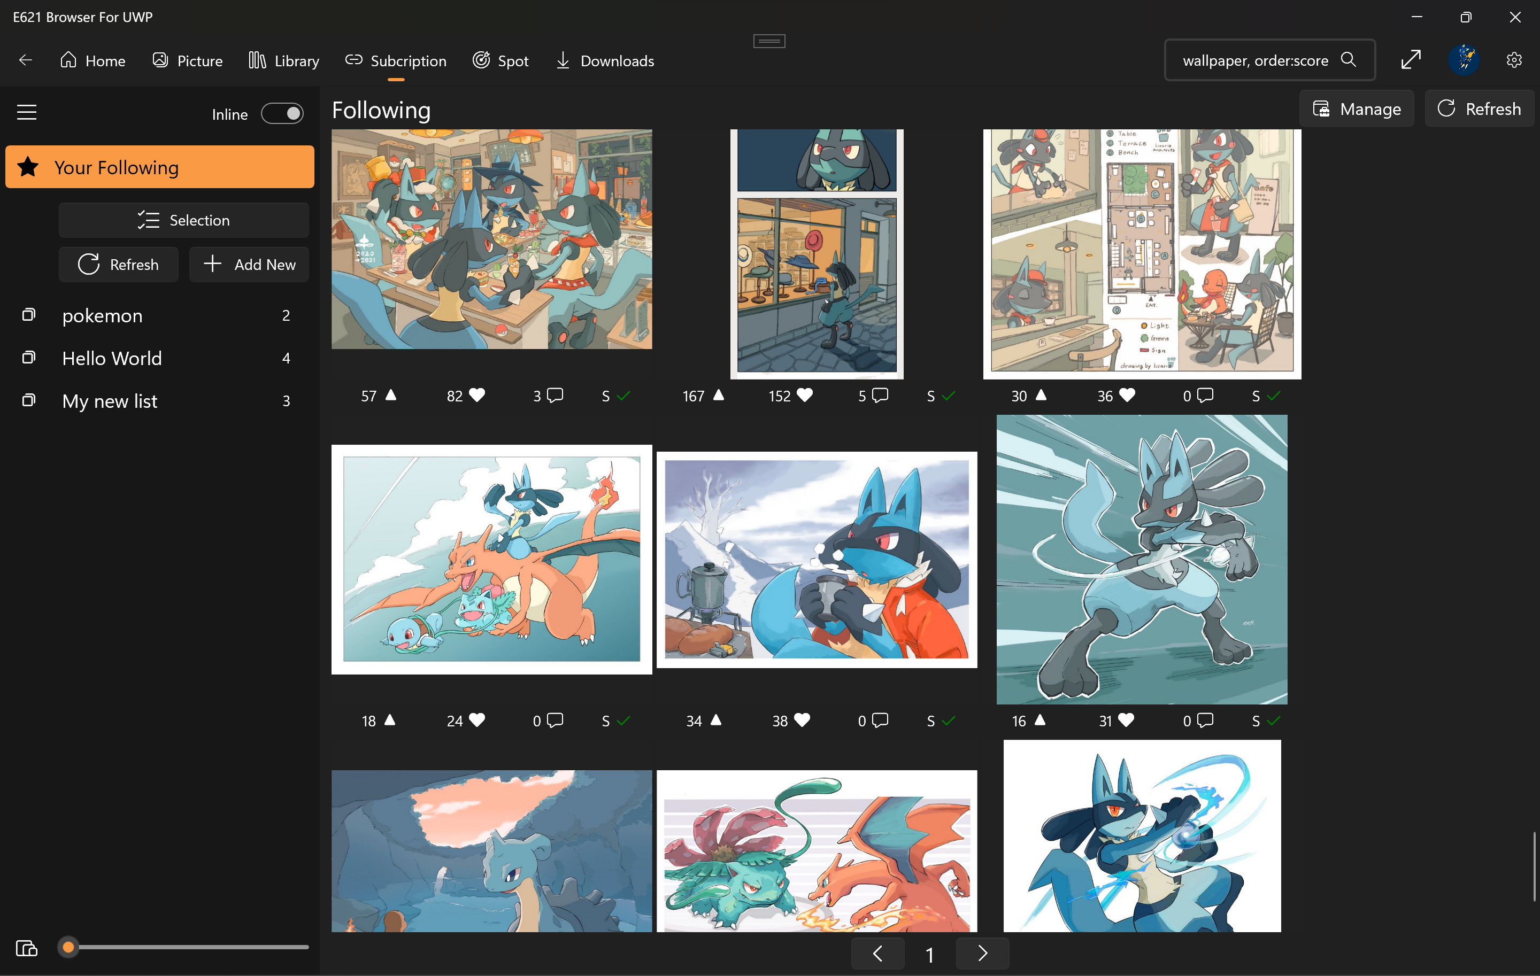This screenshot has height=976, width=1540.
Task: Click icon beside Hello World list
Action: (x=28, y=358)
